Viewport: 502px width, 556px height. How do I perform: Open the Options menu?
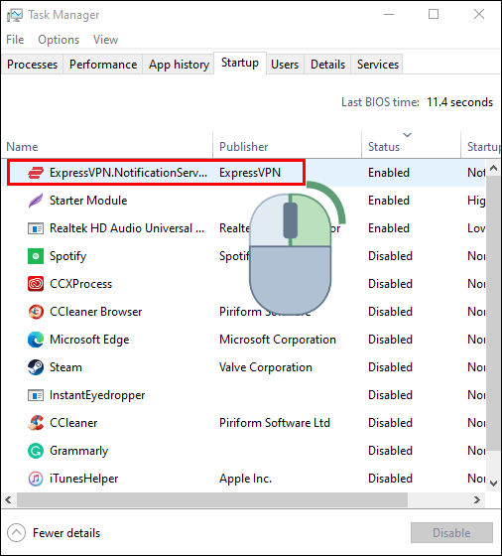pyautogui.click(x=59, y=40)
